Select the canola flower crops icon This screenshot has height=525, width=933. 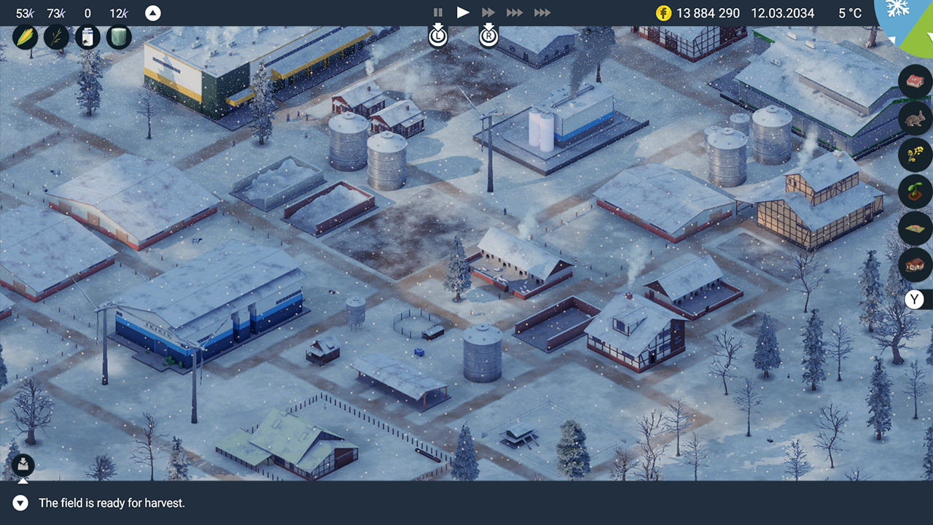coord(915,155)
